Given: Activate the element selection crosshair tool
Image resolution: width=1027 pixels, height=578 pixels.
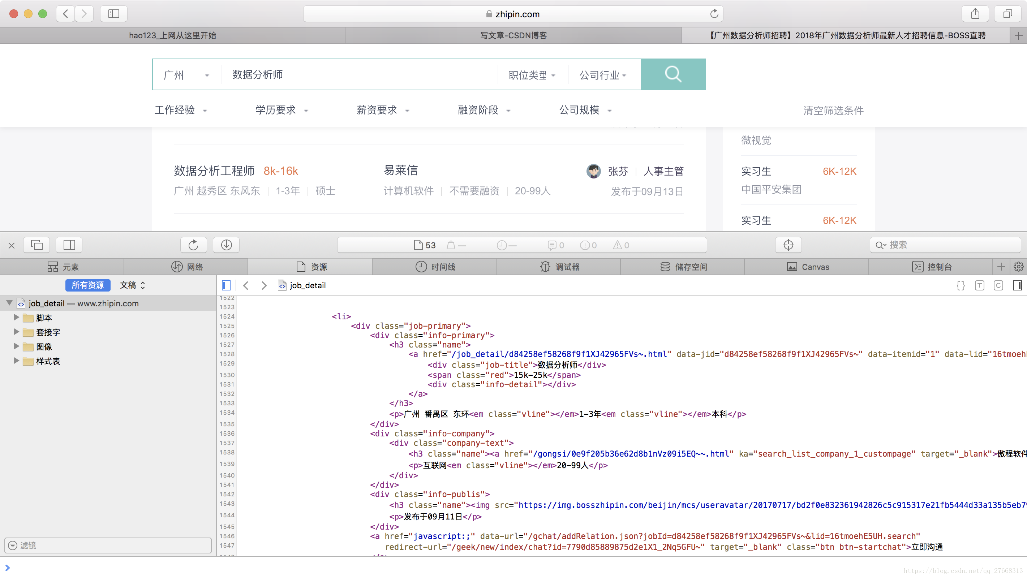Looking at the screenshot, I should [788, 245].
